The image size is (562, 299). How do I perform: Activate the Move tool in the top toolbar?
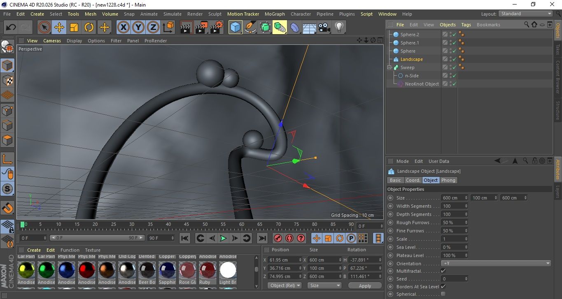click(59, 28)
